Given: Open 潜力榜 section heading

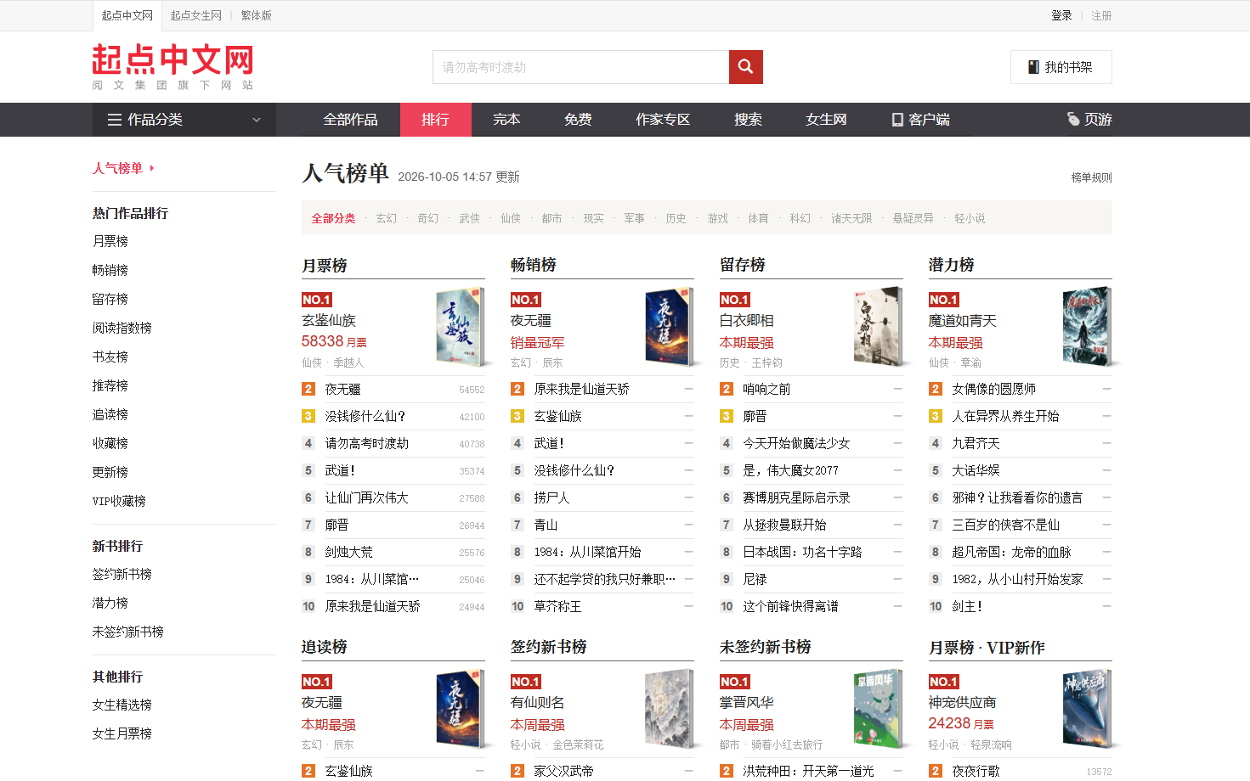Looking at the screenshot, I should pyautogui.click(x=952, y=265).
